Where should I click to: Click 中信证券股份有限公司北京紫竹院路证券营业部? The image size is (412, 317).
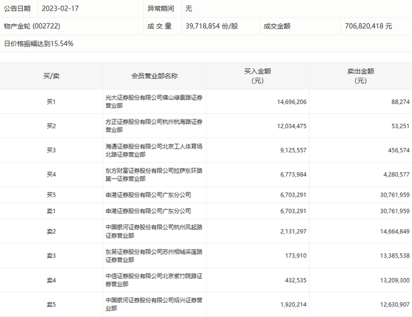(x=154, y=280)
